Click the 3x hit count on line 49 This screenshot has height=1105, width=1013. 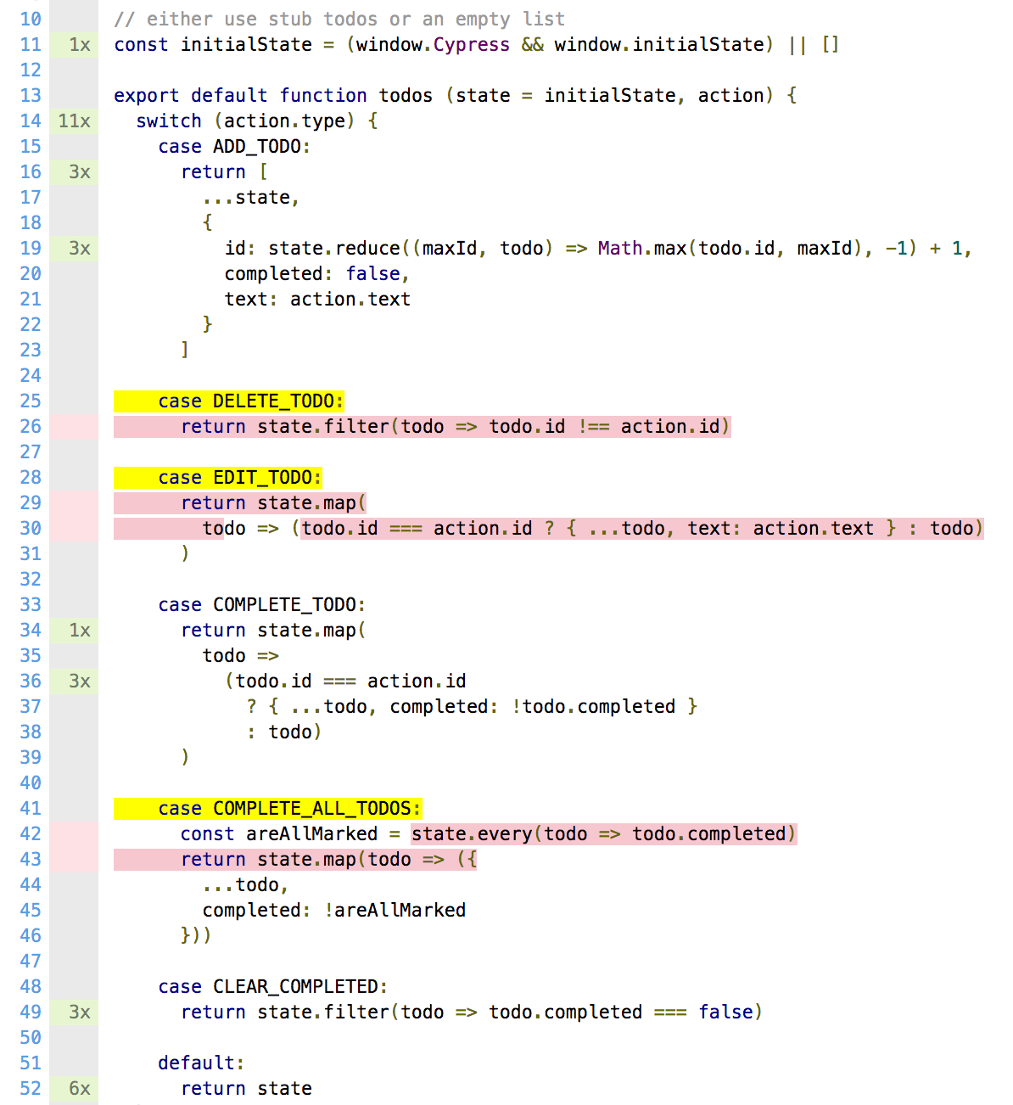(79, 1012)
